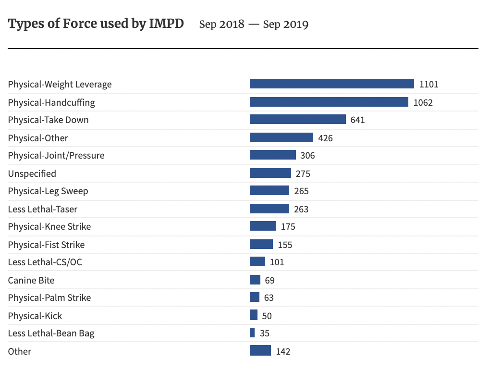Select the 'Physical-Knee Strike' label

click(x=49, y=227)
